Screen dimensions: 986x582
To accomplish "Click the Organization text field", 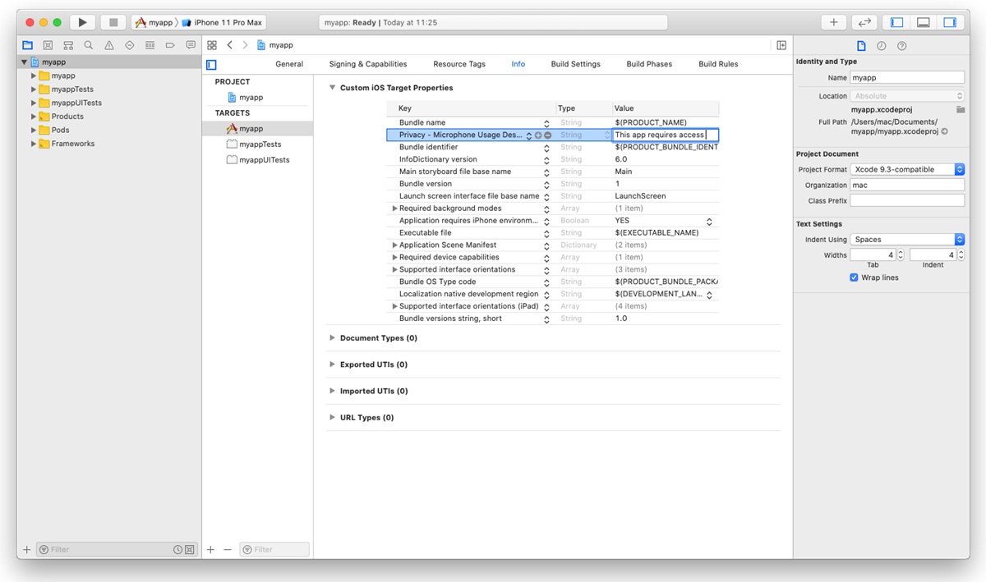I will tap(907, 185).
